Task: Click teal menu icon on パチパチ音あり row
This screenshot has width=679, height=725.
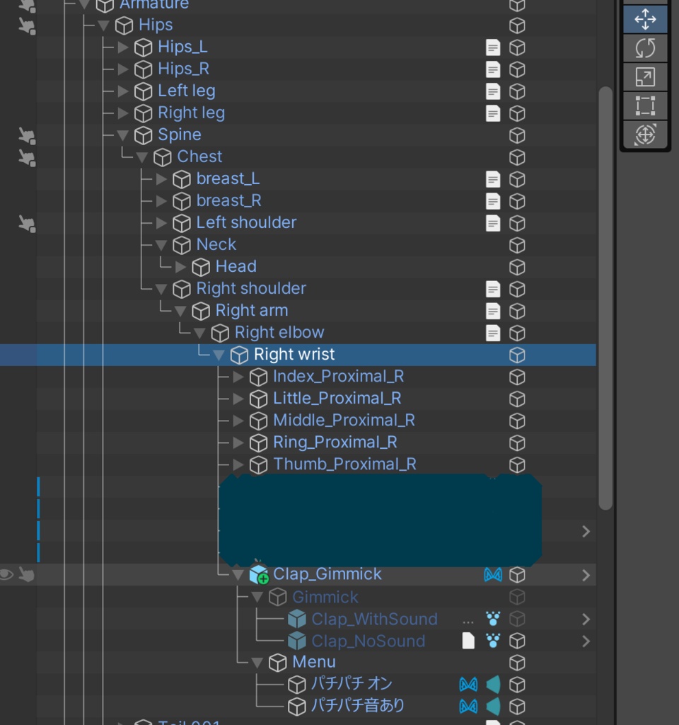Action: pyautogui.click(x=493, y=706)
